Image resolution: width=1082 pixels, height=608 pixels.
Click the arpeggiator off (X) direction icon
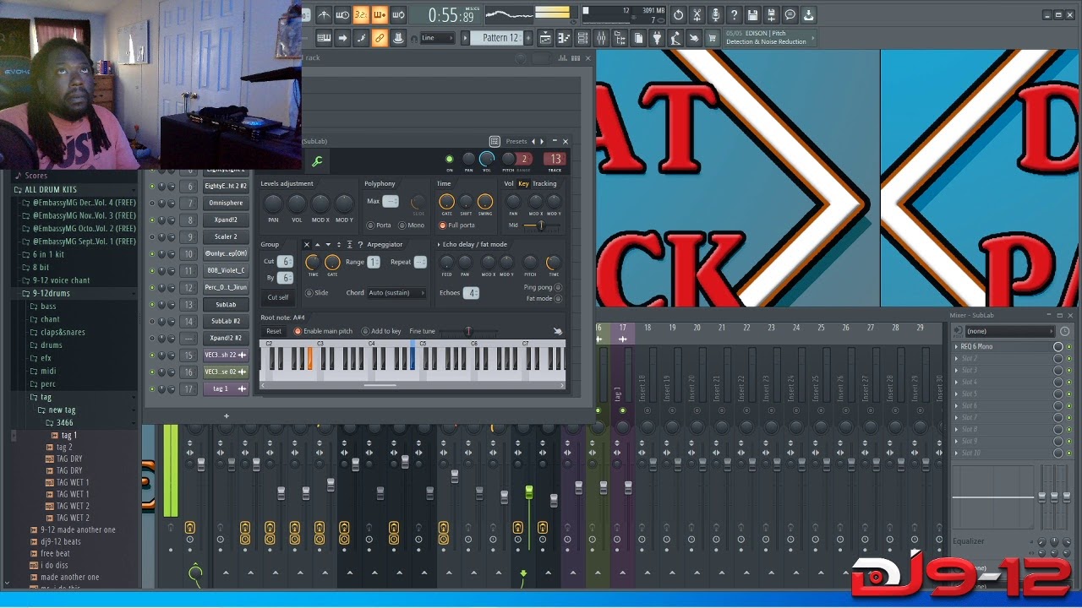pos(307,245)
